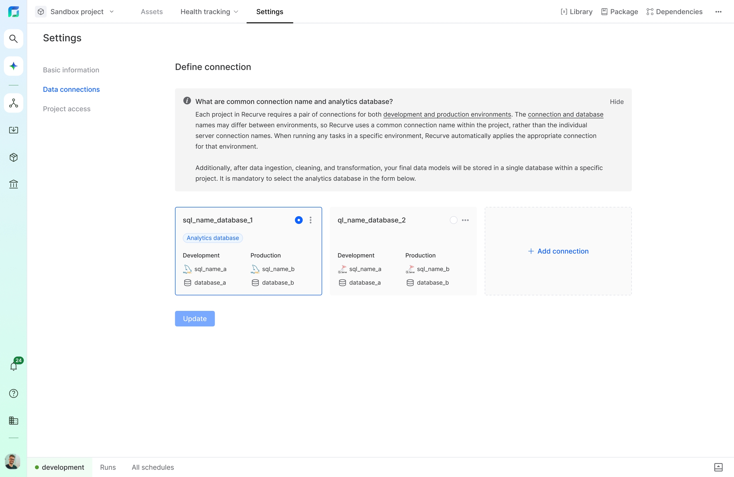The height and width of the screenshot is (477, 734).
Task: Open the bank building sidebar icon
Action: (x=13, y=184)
